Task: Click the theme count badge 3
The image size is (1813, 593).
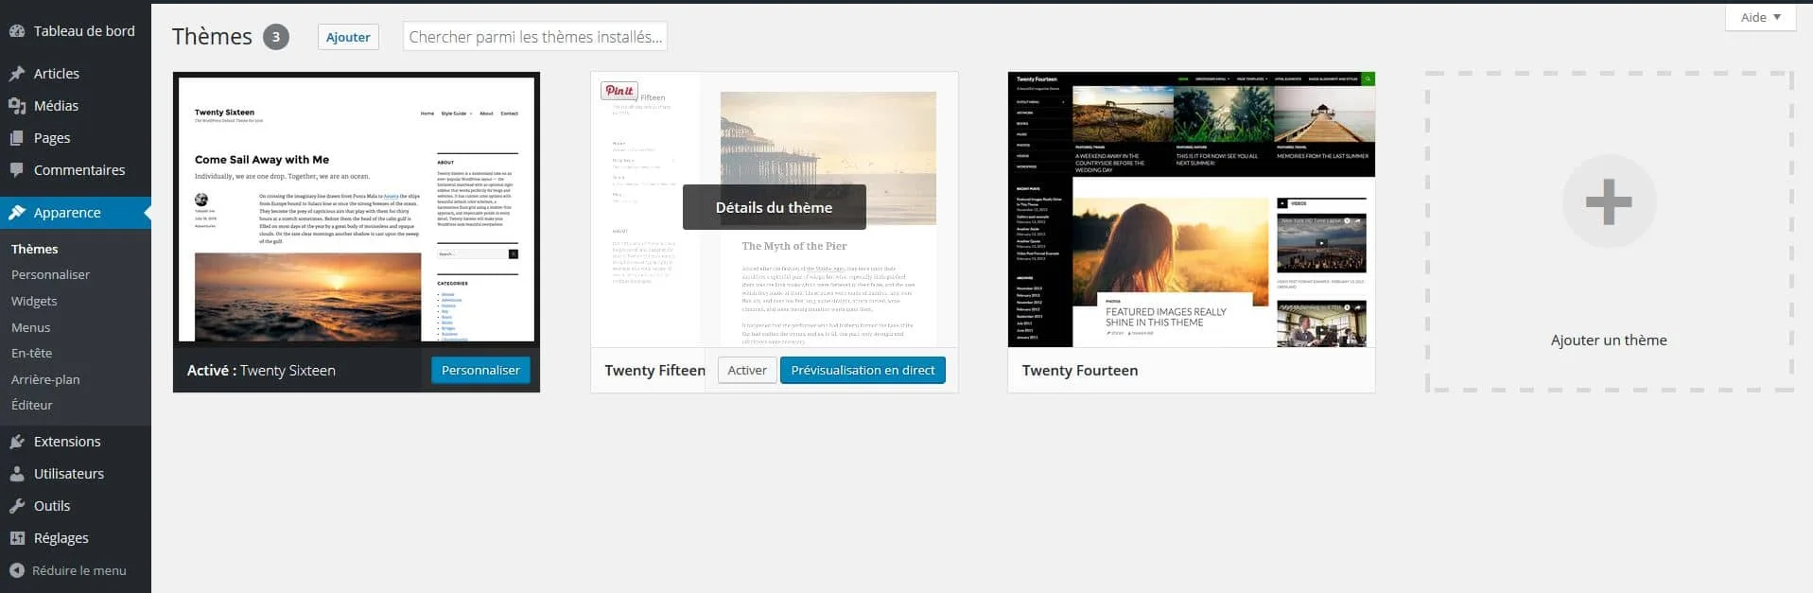Action: 276,37
